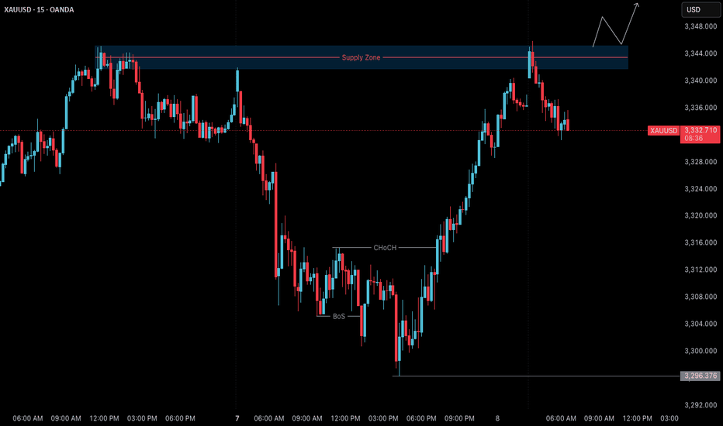Click the 3,300.000 price axis label
The image size is (723, 426).
(x=701, y=351)
